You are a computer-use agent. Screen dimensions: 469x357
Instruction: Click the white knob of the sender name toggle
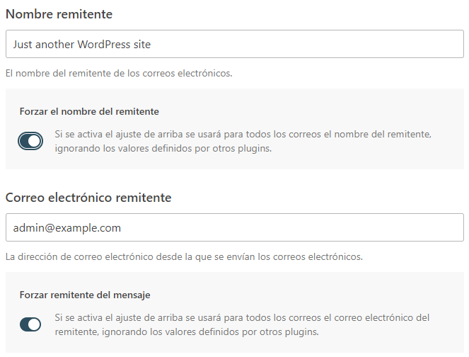pyautogui.click(x=35, y=141)
